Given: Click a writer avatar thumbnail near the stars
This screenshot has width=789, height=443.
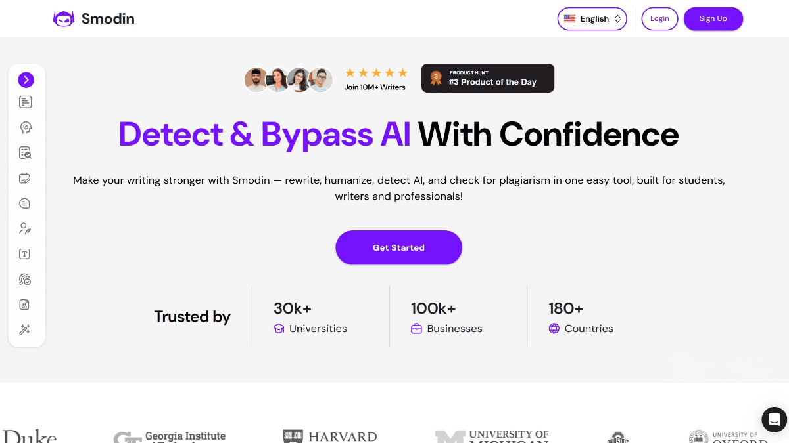Looking at the screenshot, I should pyautogui.click(x=256, y=79).
